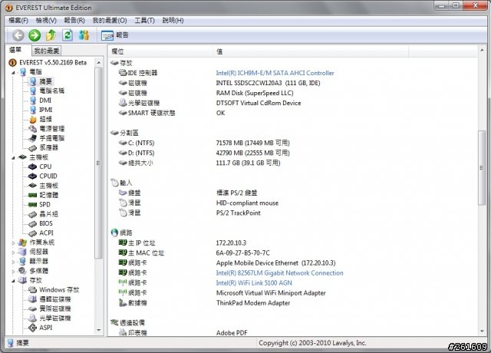Open Intel(R) ICH9M-E/M SATA AHCI Controller link

275,73
